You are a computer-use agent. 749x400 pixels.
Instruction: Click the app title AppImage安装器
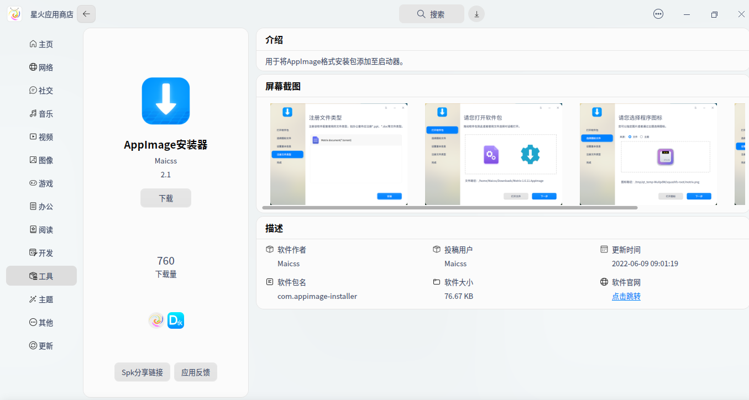click(166, 145)
